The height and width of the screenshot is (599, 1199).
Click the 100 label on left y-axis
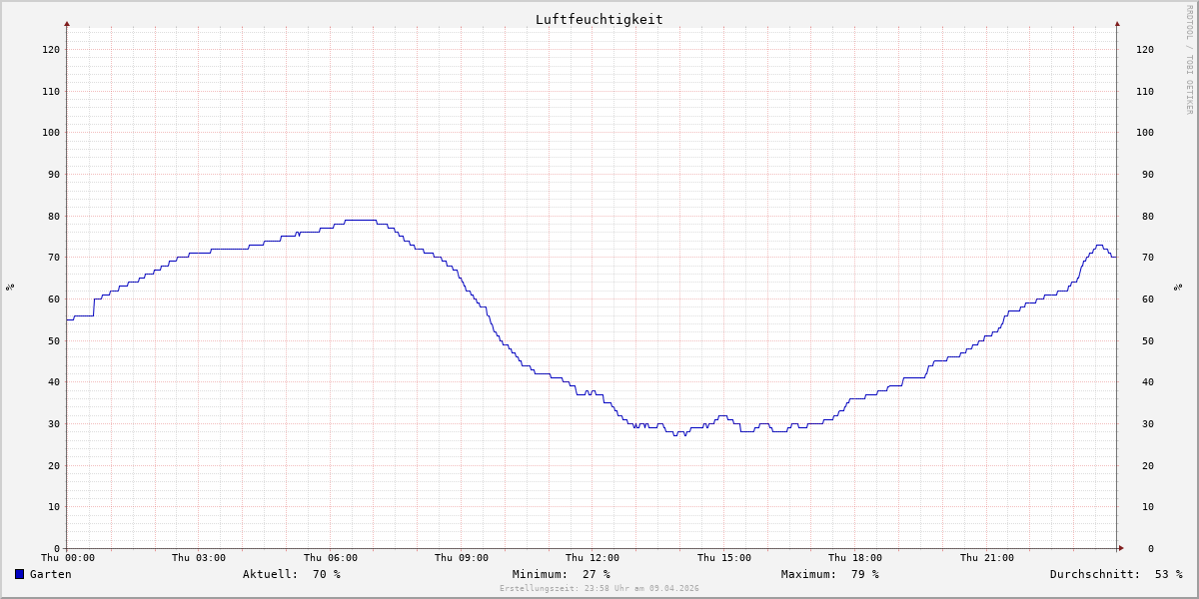50,132
